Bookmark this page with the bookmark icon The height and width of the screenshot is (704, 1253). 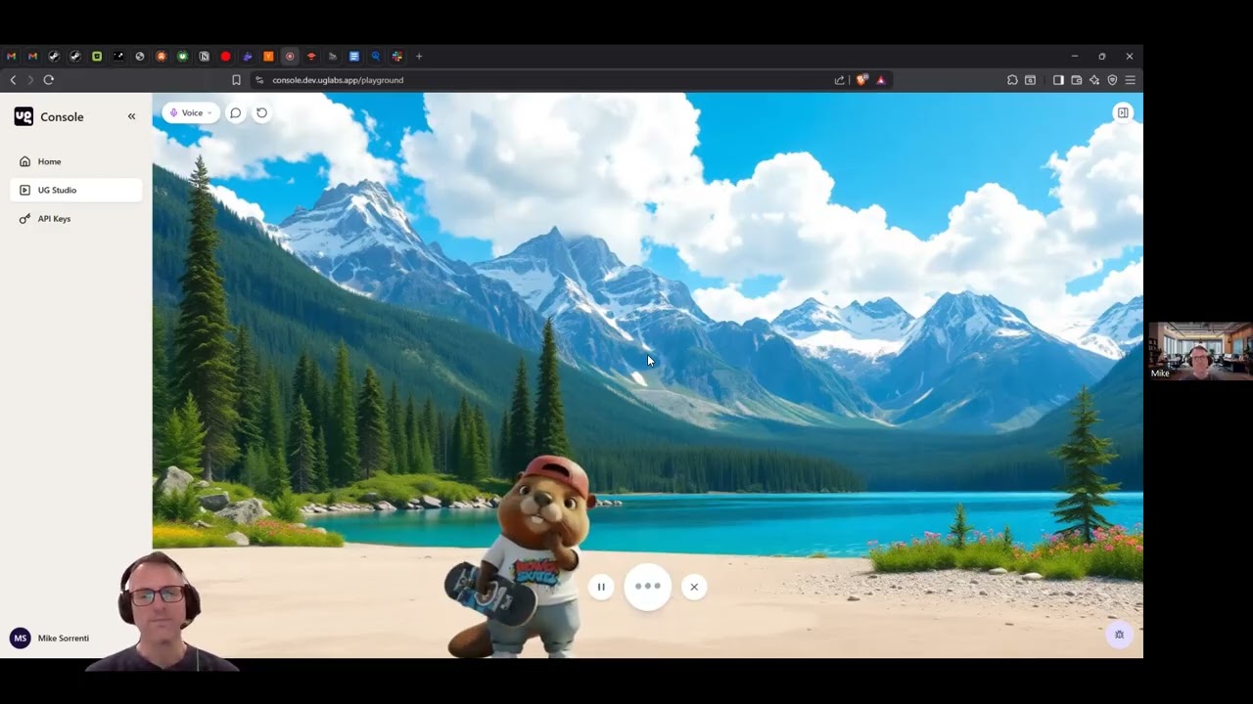pos(236,80)
